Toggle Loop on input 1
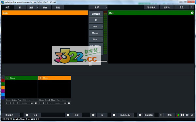196x122 pixels. 30,100
